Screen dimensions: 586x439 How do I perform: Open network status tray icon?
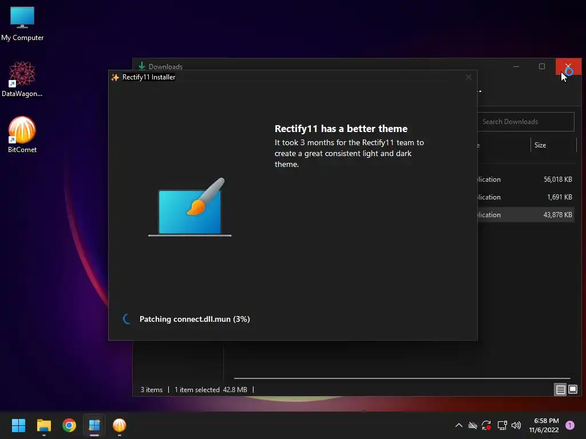coord(502,425)
